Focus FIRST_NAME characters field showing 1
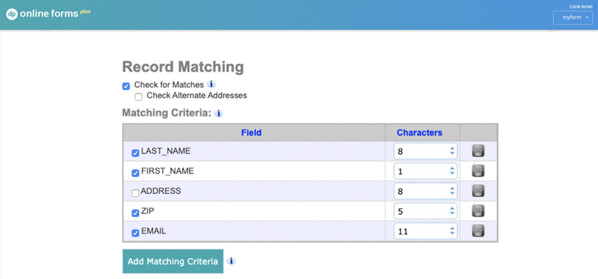The width and height of the screenshot is (598, 279). point(425,171)
